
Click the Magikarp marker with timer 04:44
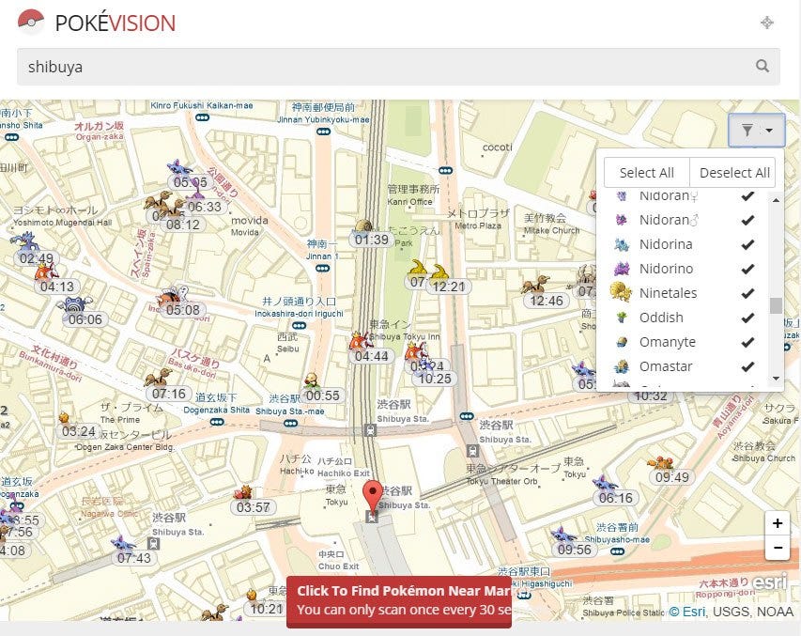[361, 342]
